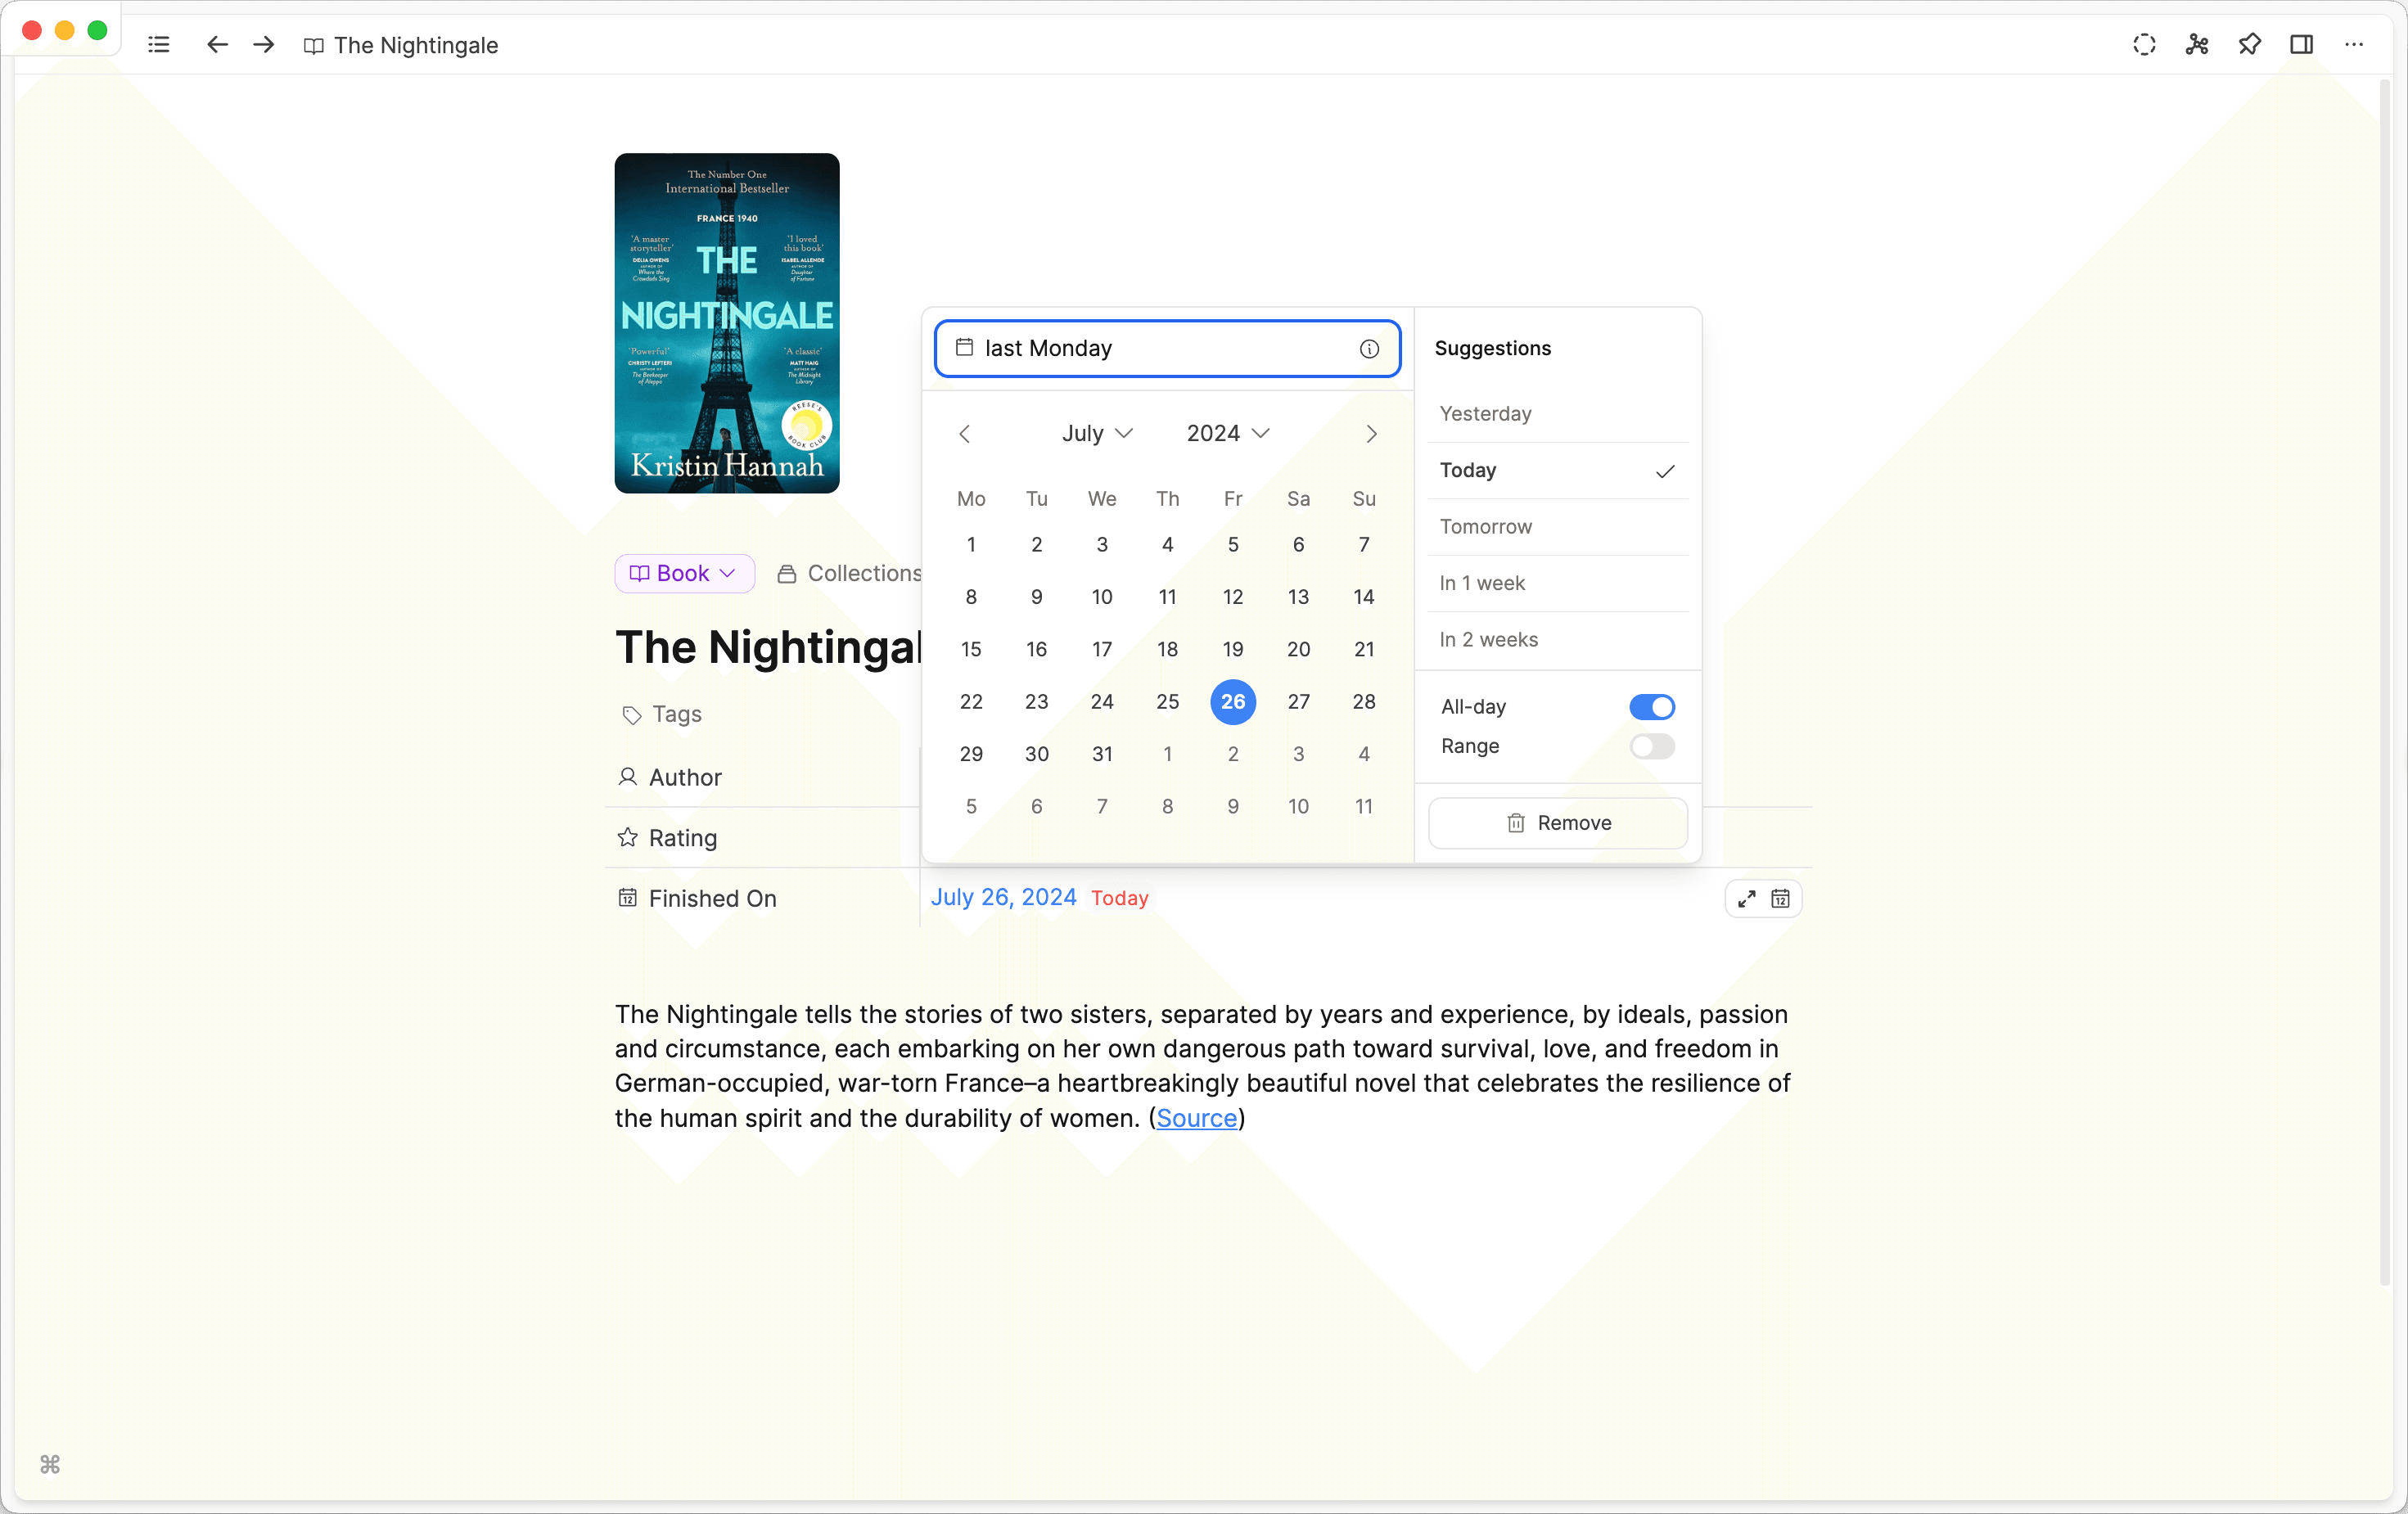Open the three-dots more menu
Viewport: 2408px width, 1514px height.
click(x=2354, y=45)
